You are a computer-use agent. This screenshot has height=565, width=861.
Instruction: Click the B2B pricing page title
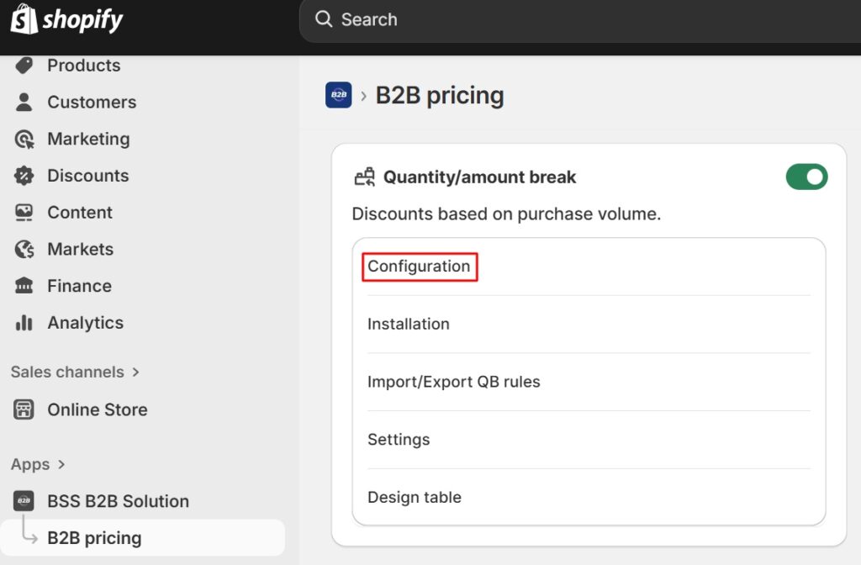coord(440,96)
